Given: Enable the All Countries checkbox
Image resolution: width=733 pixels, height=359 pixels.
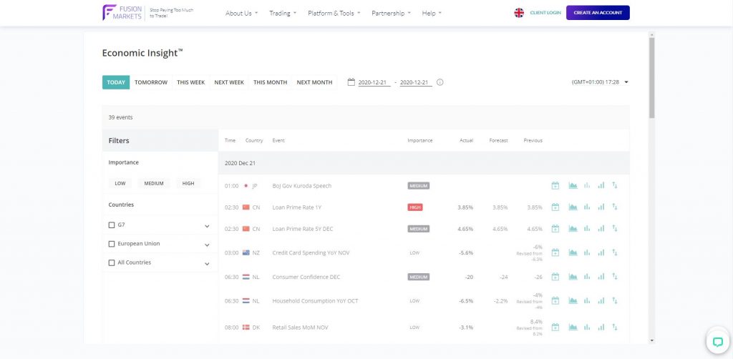Looking at the screenshot, I should 112,262.
